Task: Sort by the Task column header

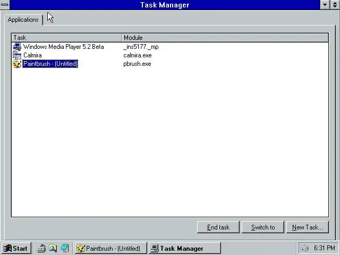Action: [67, 38]
